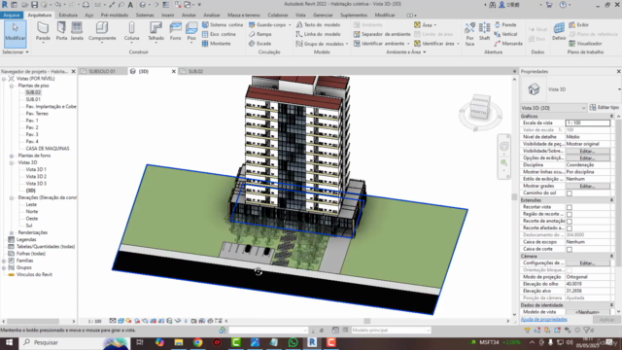Viewport: 622px width, 350px height.
Task: Choose the Telhado roof tool
Action: click(155, 32)
